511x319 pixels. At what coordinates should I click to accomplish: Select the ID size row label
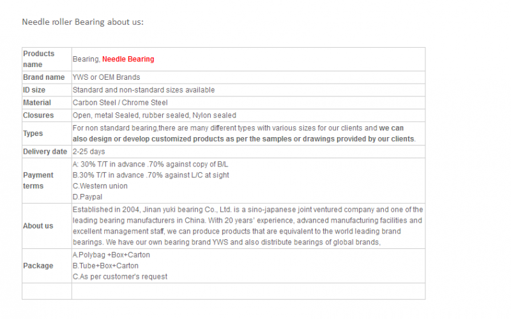(34, 90)
